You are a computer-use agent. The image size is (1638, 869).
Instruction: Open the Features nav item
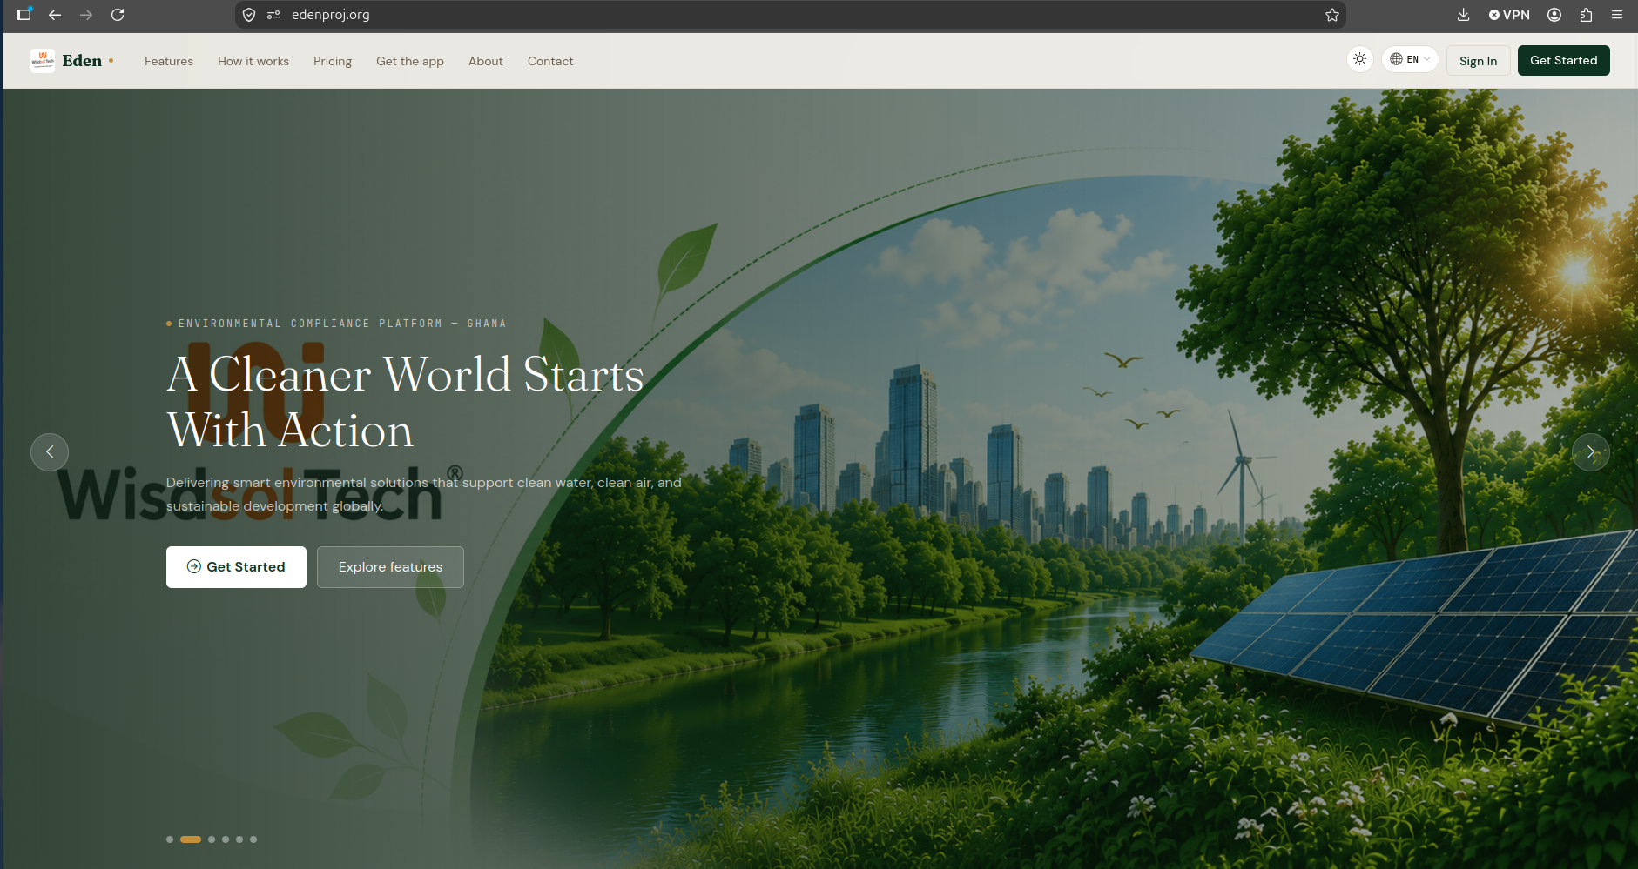(x=169, y=61)
